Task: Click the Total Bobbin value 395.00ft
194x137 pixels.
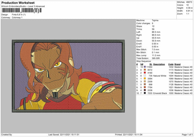Action: point(156,58)
